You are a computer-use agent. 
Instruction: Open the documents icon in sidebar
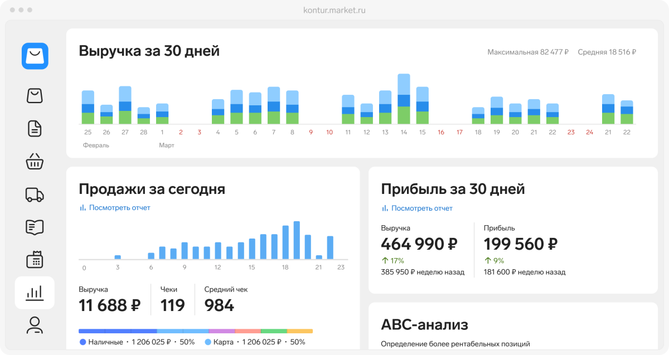[35, 129]
